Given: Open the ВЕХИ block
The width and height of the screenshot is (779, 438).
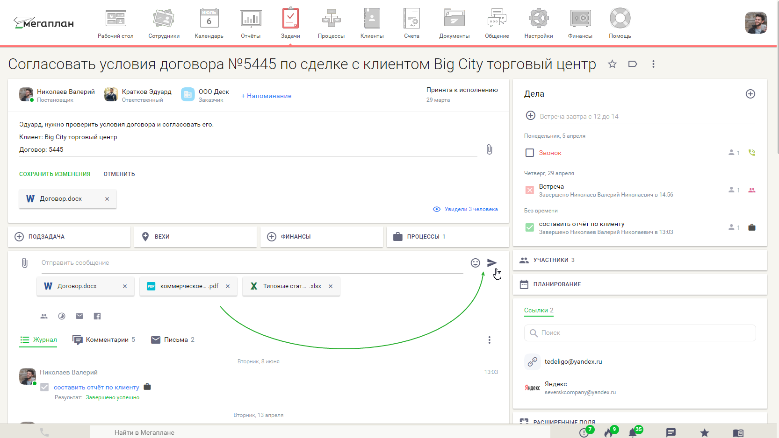Looking at the screenshot, I should click(195, 237).
